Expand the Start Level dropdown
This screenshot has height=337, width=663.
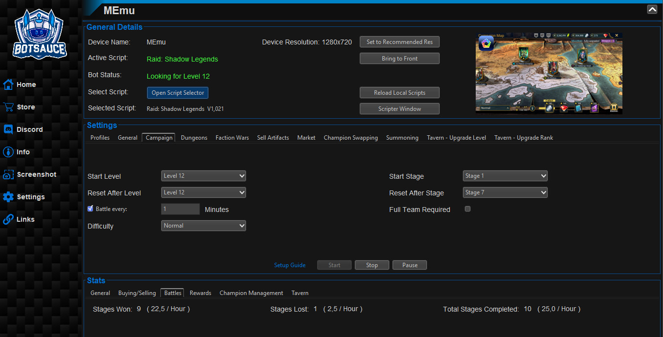click(x=203, y=176)
